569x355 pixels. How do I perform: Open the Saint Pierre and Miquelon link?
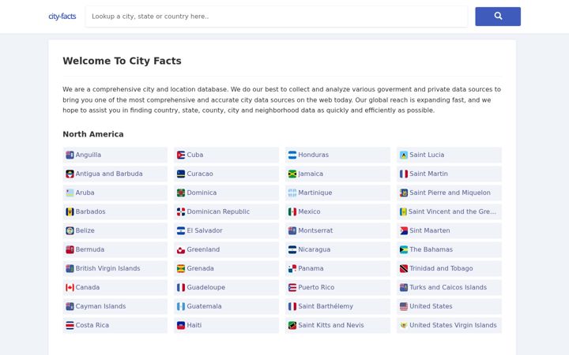449,192
